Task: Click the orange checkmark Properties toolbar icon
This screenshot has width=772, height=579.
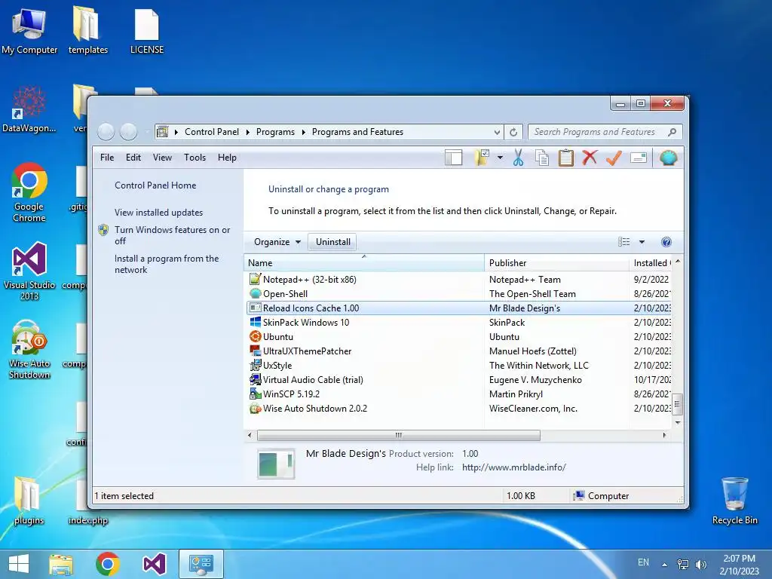Action: click(614, 158)
